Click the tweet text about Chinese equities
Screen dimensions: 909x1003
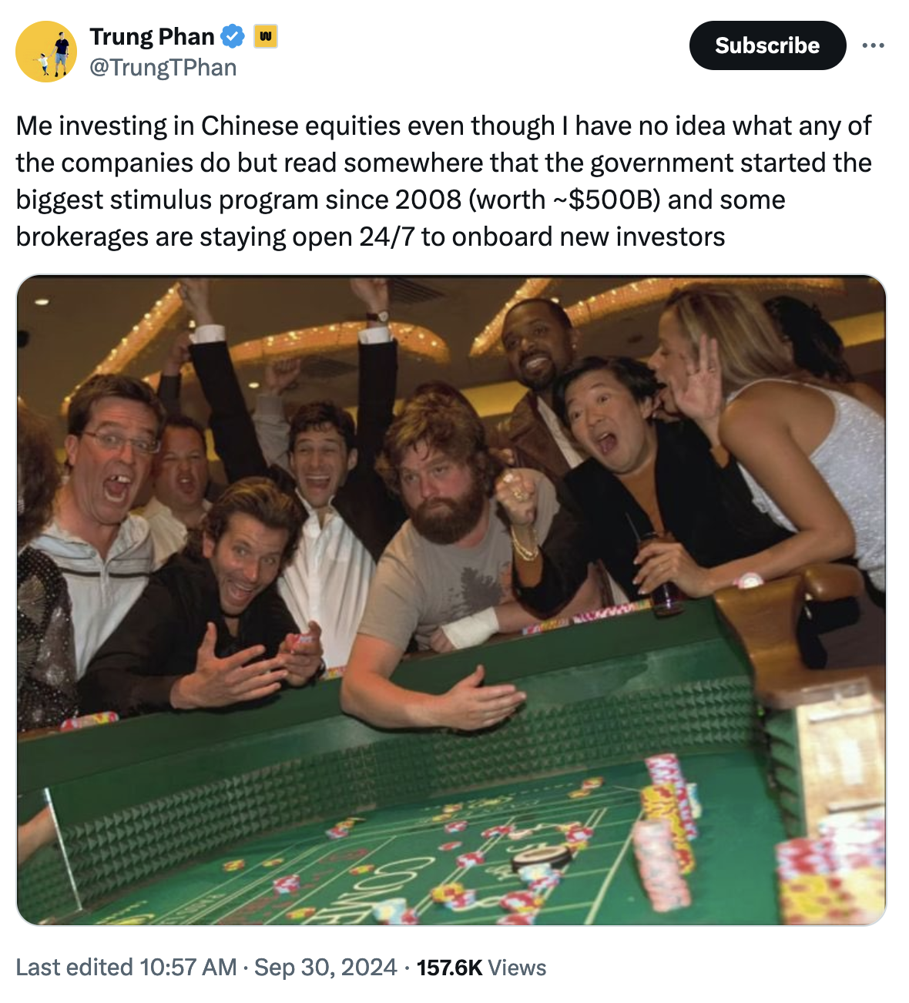(x=444, y=181)
